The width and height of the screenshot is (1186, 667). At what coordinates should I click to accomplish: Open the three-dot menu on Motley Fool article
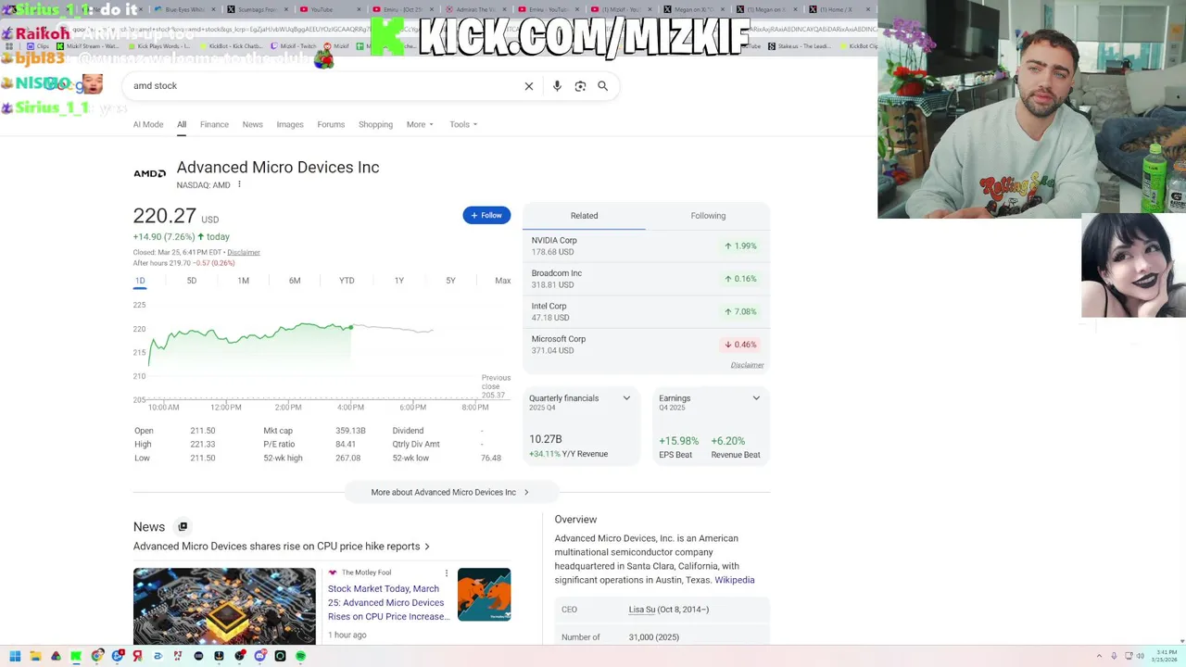(447, 573)
